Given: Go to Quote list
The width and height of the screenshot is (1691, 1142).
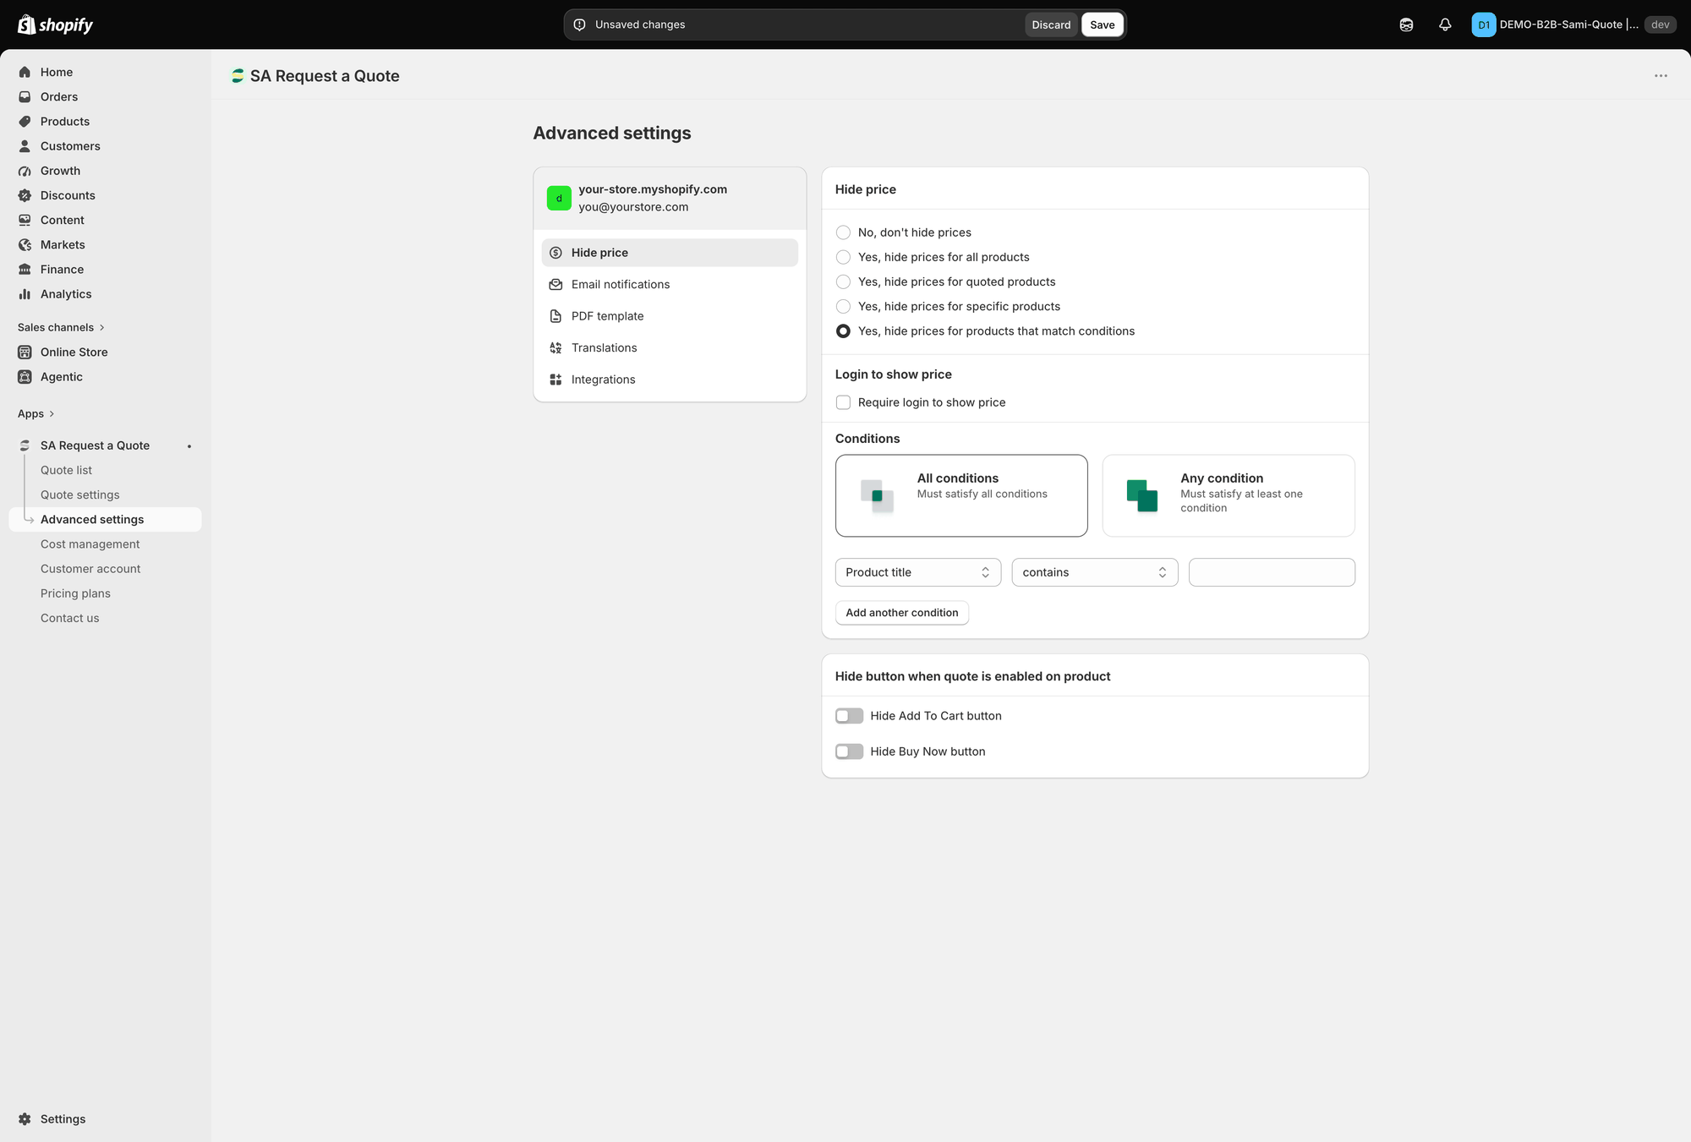Looking at the screenshot, I should [66, 470].
